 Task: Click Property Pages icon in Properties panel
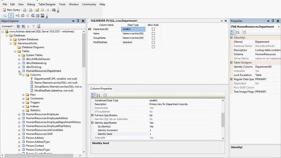click(244, 32)
